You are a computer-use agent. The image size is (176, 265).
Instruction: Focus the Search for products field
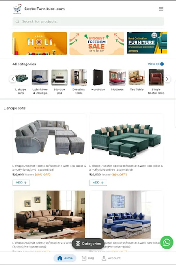(88, 21)
